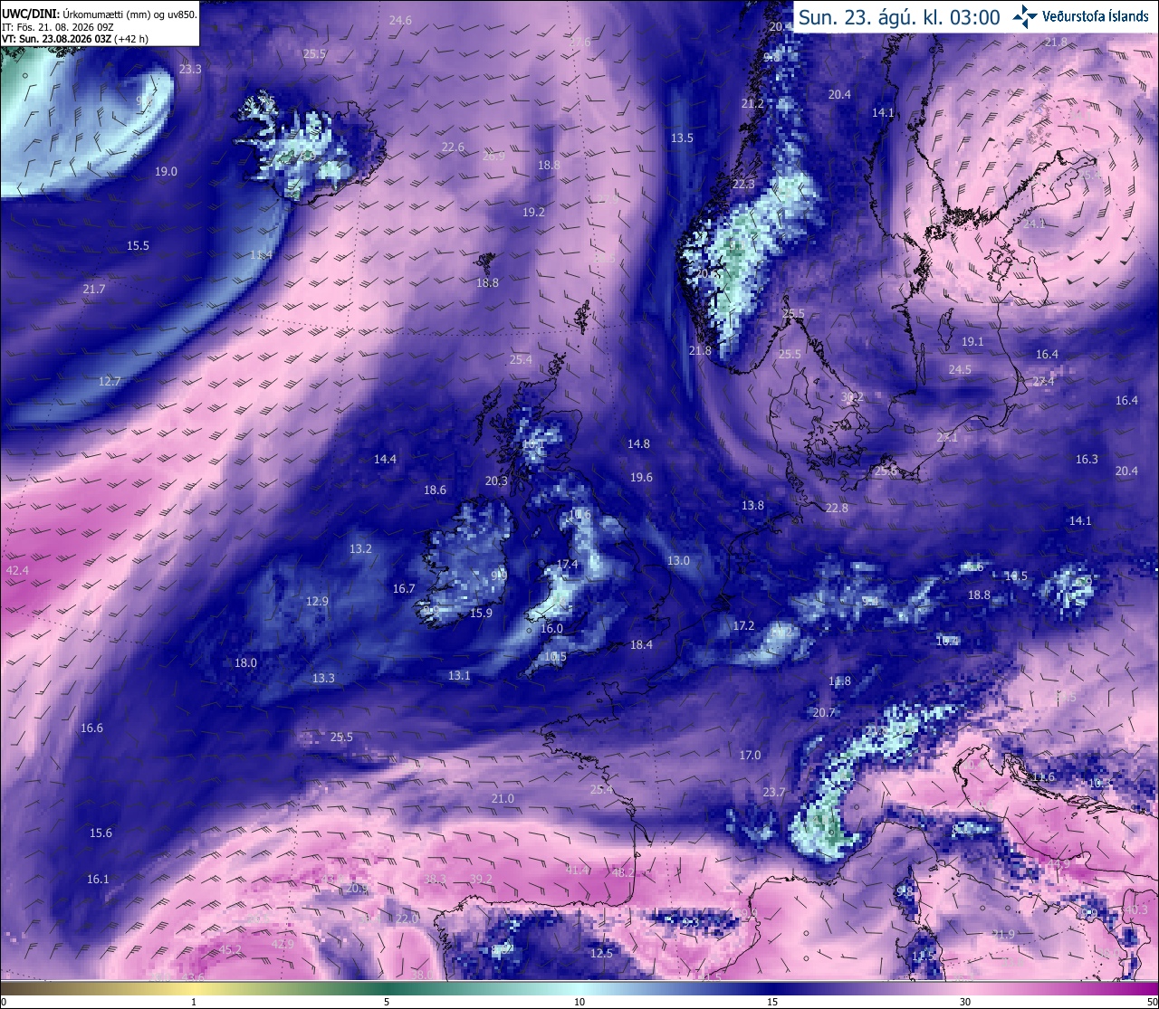The height and width of the screenshot is (1009, 1159).
Task: Click the IT initial time line in header
Action: coord(61,27)
